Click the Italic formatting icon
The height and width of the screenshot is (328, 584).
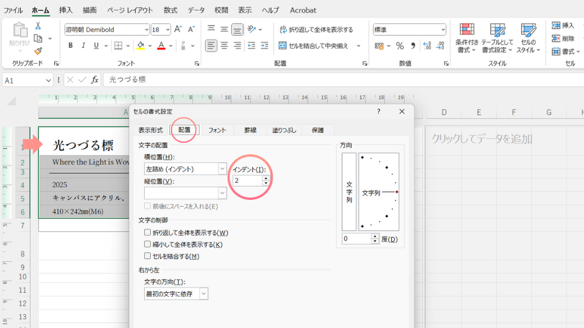coord(83,46)
